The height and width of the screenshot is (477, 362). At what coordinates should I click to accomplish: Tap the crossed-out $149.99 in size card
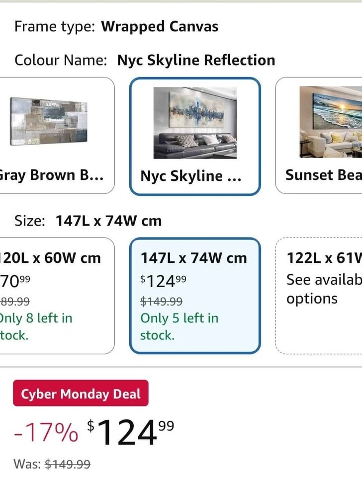pos(161,301)
